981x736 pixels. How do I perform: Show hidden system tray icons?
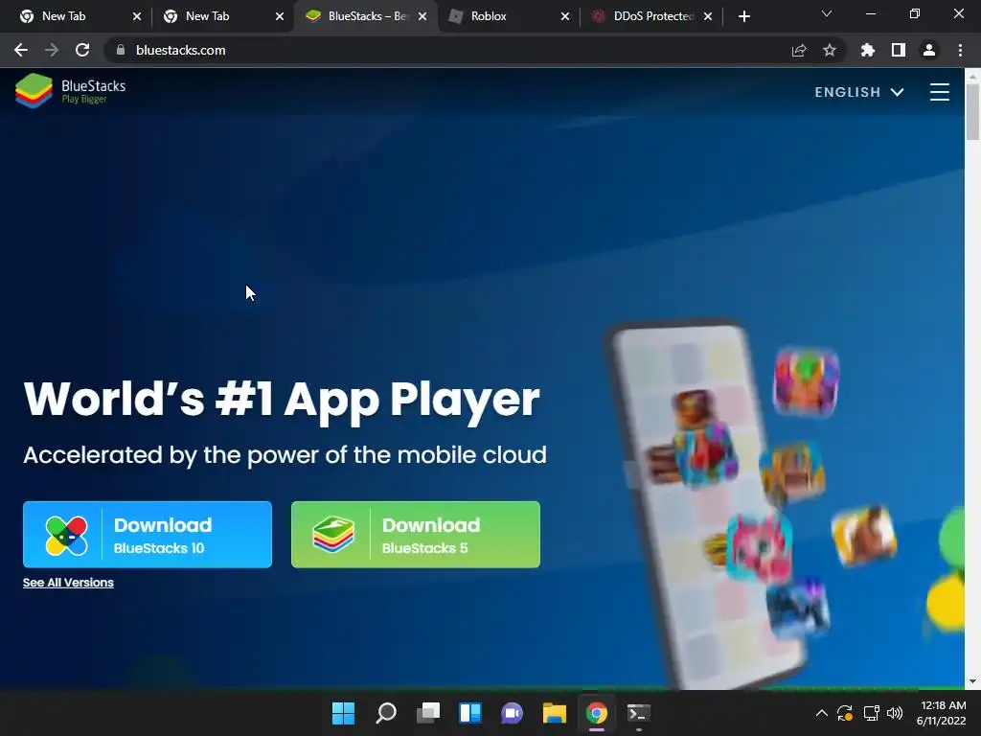(821, 713)
